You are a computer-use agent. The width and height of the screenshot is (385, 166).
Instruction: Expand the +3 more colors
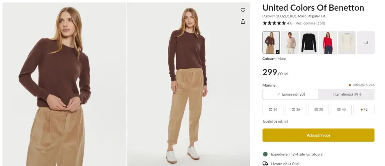[366, 43]
